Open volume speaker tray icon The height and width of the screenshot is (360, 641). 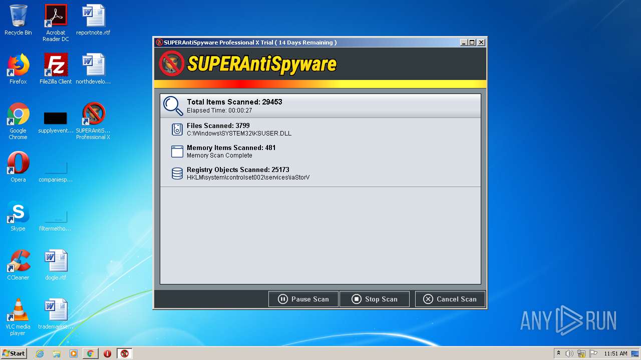tap(569, 353)
